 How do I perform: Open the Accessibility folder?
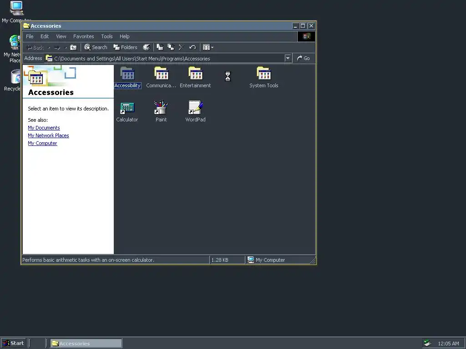coord(127,77)
